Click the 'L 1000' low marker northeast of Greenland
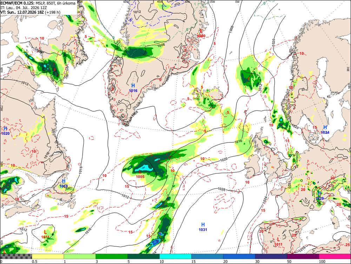Image resolution: width=351 pixels, height=264 pixels. [201, 33]
